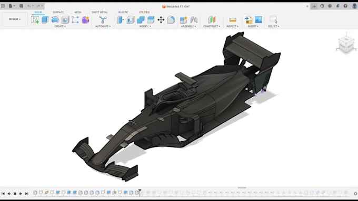Open the File menu
The image size is (358, 201).
point(12,6)
